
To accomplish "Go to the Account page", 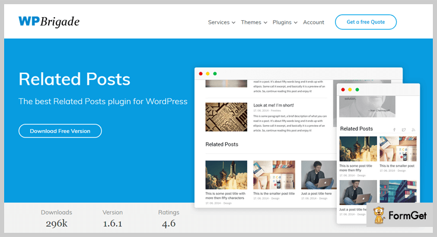I will click(314, 23).
